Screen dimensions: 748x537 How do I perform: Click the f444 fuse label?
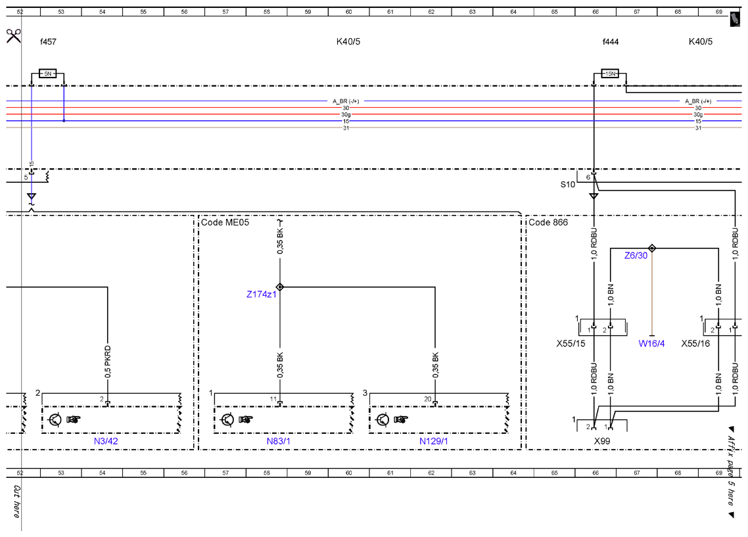point(611,42)
